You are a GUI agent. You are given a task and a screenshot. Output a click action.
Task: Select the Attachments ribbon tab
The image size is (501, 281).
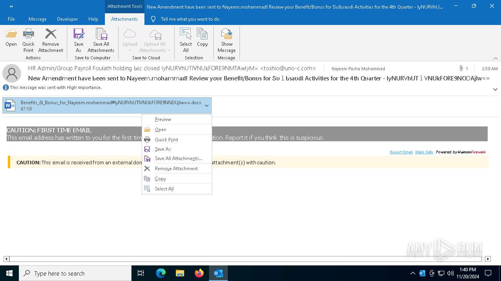[124, 19]
